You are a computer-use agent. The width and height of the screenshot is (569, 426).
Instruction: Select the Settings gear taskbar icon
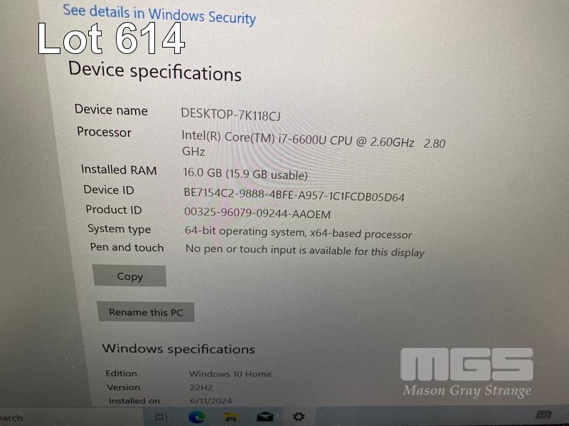tap(299, 417)
